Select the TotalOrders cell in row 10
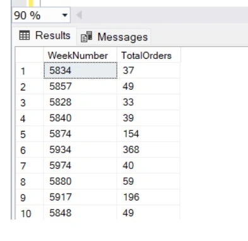Image resolution: width=248 pixels, height=241 pixels. pos(148,213)
